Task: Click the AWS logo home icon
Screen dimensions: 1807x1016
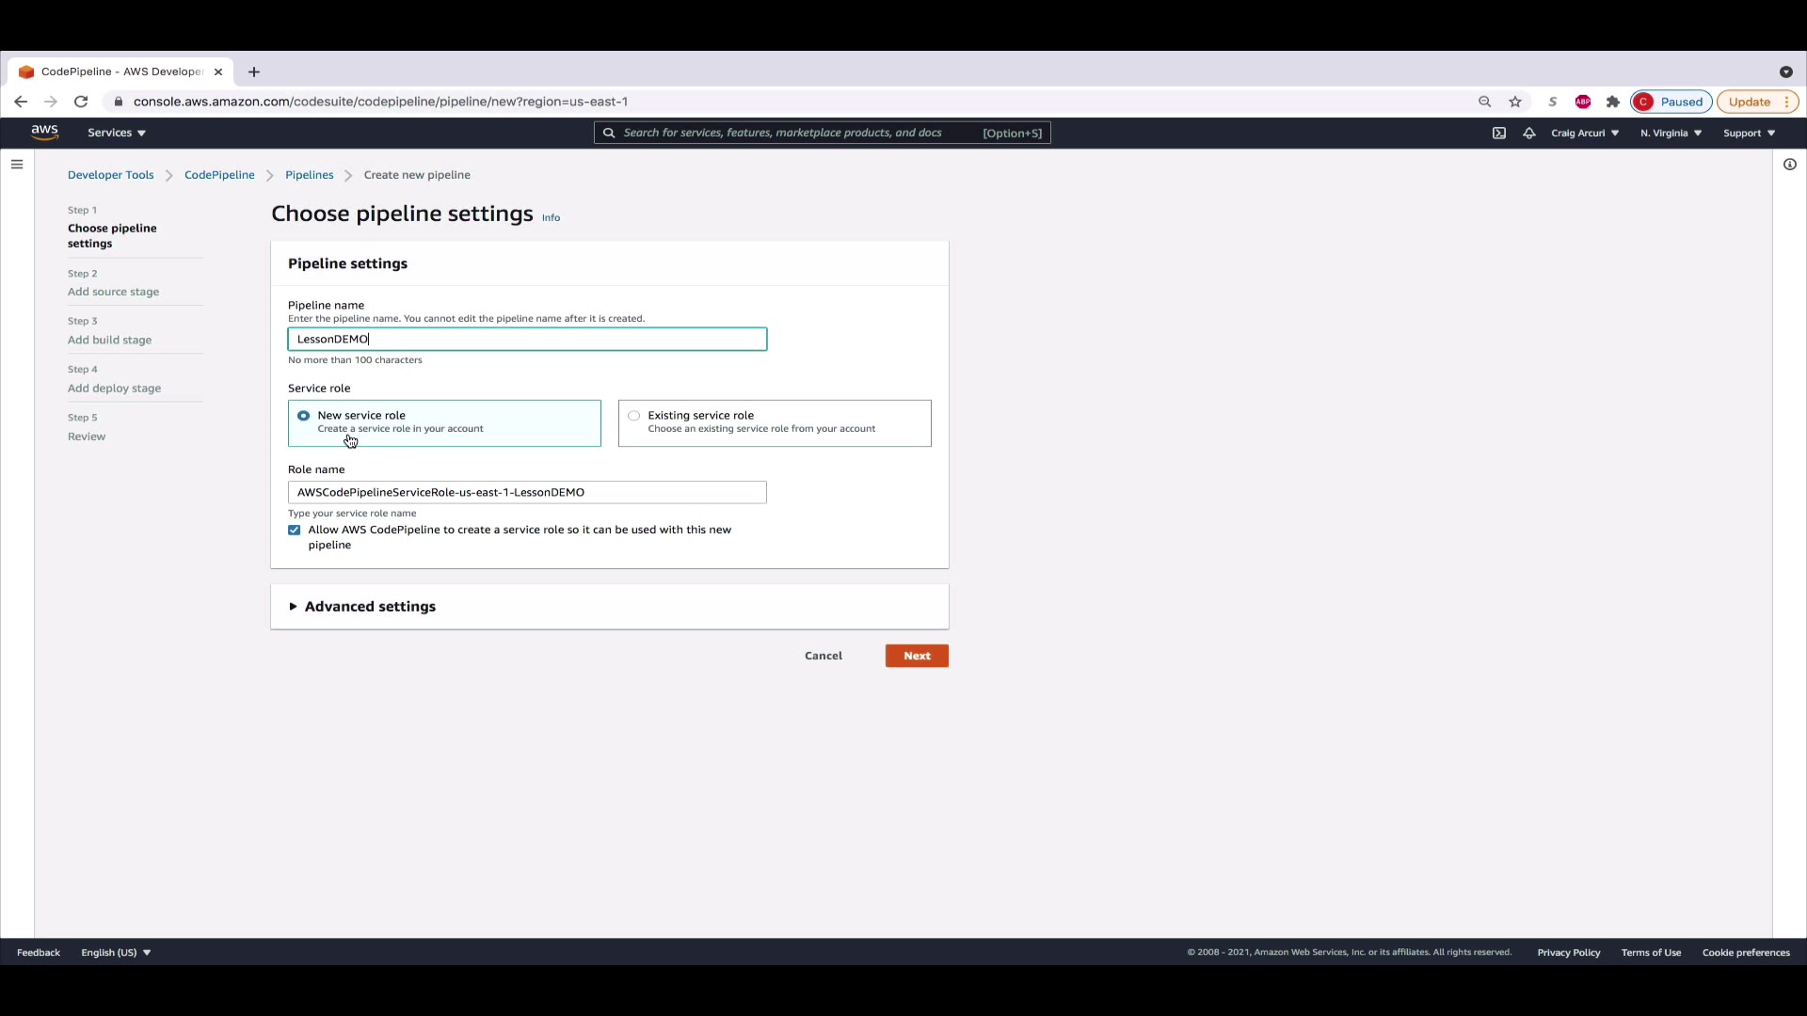Action: point(44,133)
